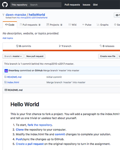This screenshot has height=150, width=120.
Task: Click the branch icon next to 1 branch
Action: [60, 46]
